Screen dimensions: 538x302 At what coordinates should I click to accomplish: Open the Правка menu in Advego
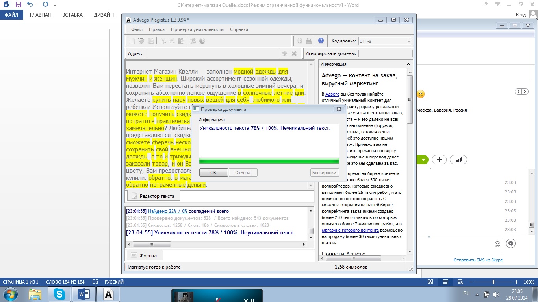coord(157,29)
